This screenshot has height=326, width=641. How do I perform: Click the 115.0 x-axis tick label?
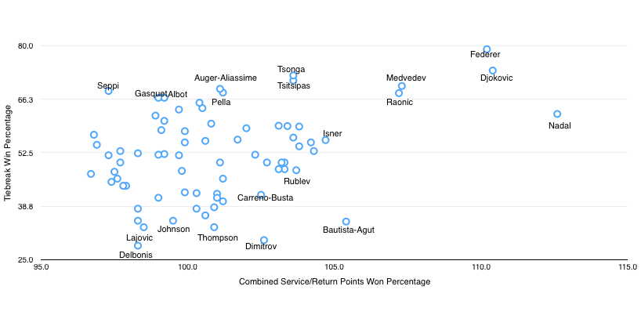(x=628, y=267)
